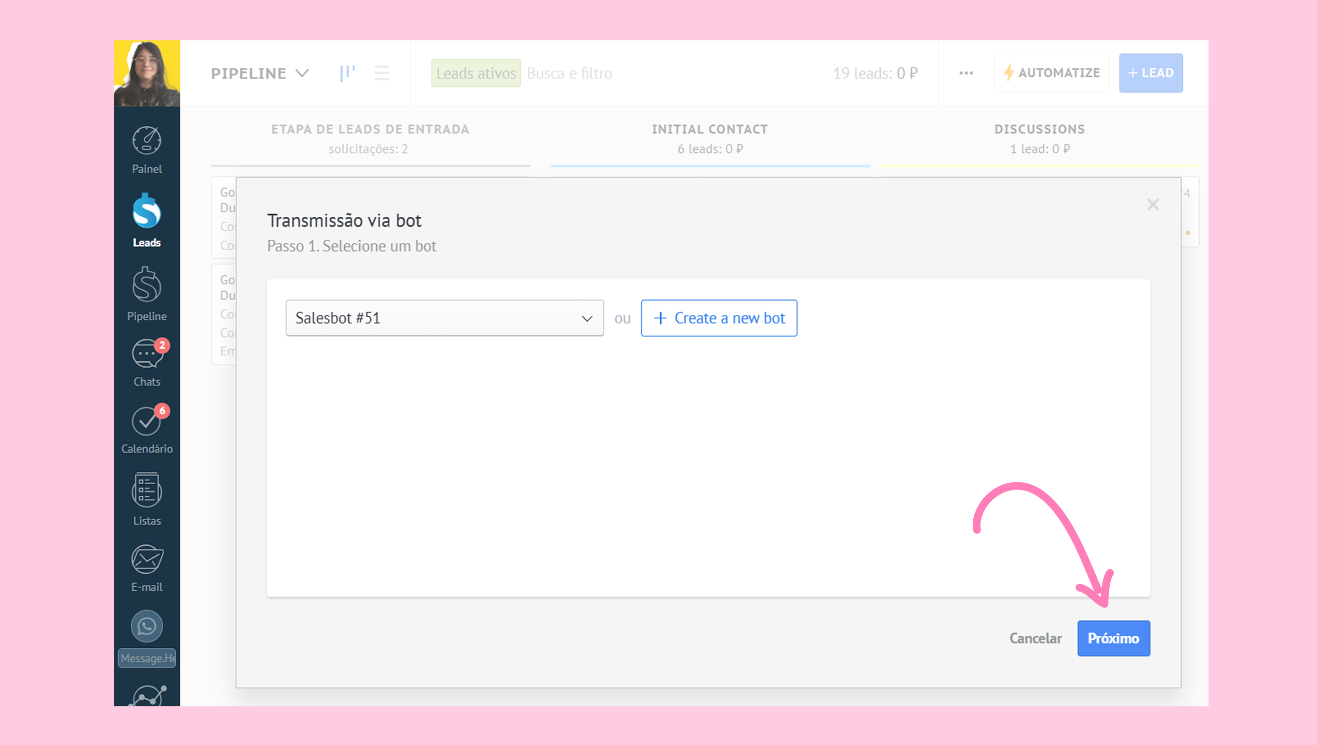Focus the Busca e filtro search field

pos(569,73)
